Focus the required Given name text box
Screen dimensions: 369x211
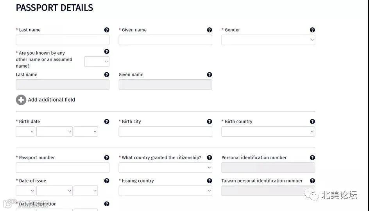coord(165,40)
